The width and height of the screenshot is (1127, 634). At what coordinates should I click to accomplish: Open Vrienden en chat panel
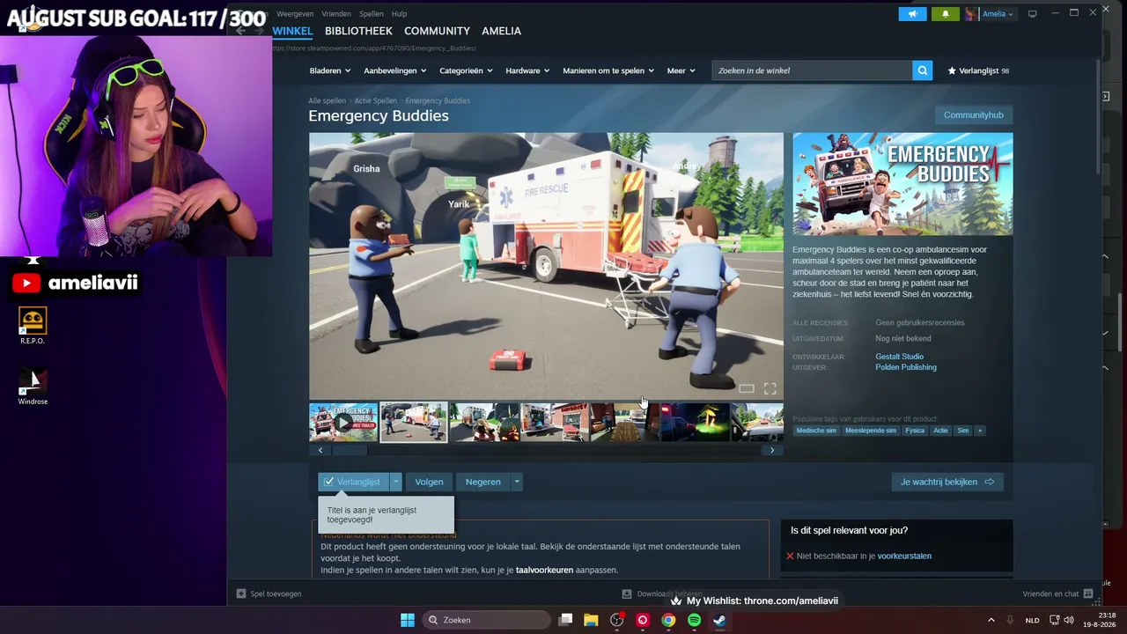coord(1057,593)
